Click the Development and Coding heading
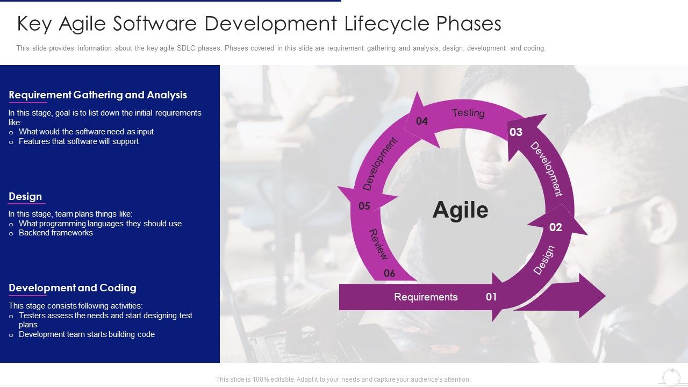688x387 pixels. click(x=72, y=288)
